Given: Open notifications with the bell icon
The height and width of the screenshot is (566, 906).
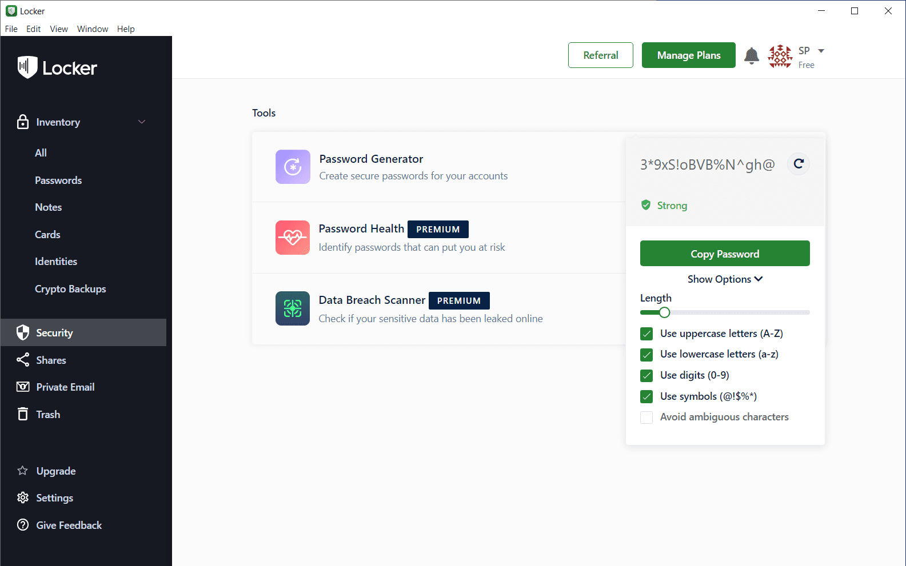Looking at the screenshot, I should pyautogui.click(x=752, y=55).
